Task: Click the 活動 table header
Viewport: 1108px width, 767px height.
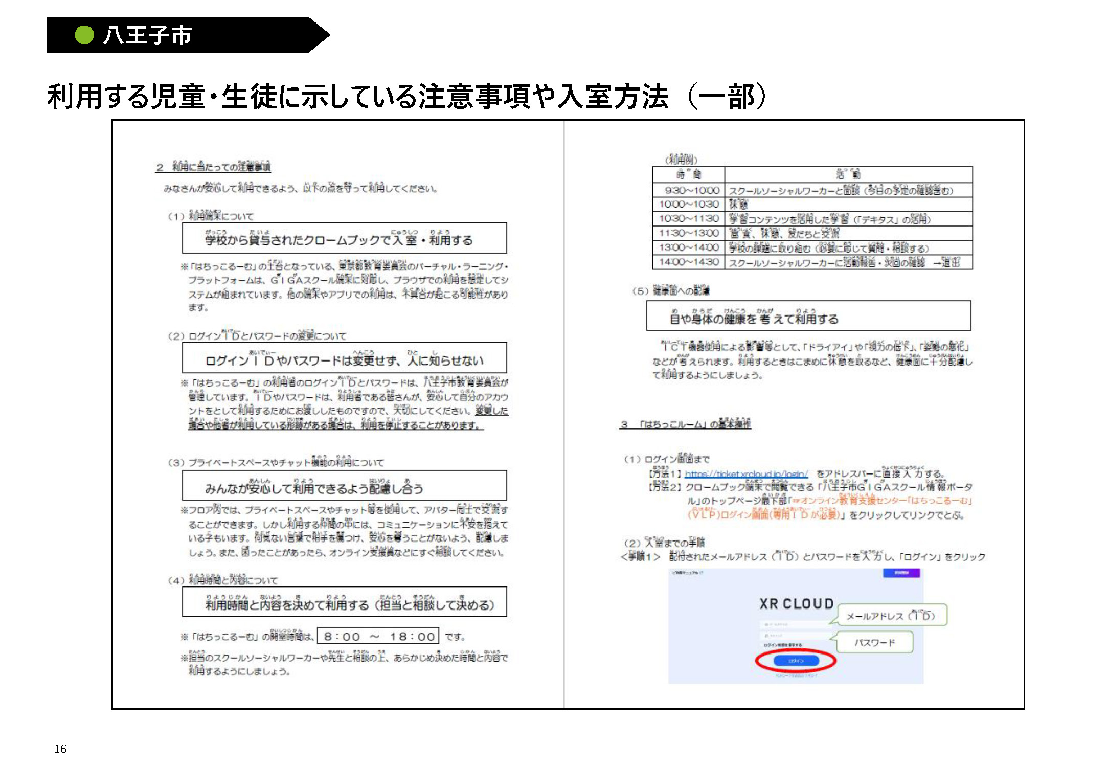Action: (848, 174)
